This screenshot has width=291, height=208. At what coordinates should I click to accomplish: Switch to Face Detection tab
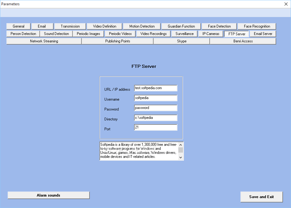pyautogui.click(x=219, y=26)
